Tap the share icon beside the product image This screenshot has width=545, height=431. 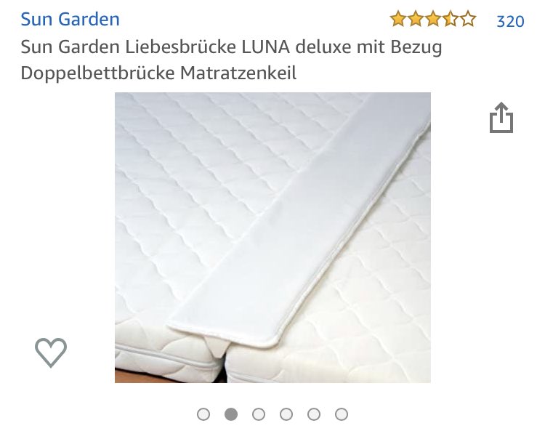click(x=501, y=118)
